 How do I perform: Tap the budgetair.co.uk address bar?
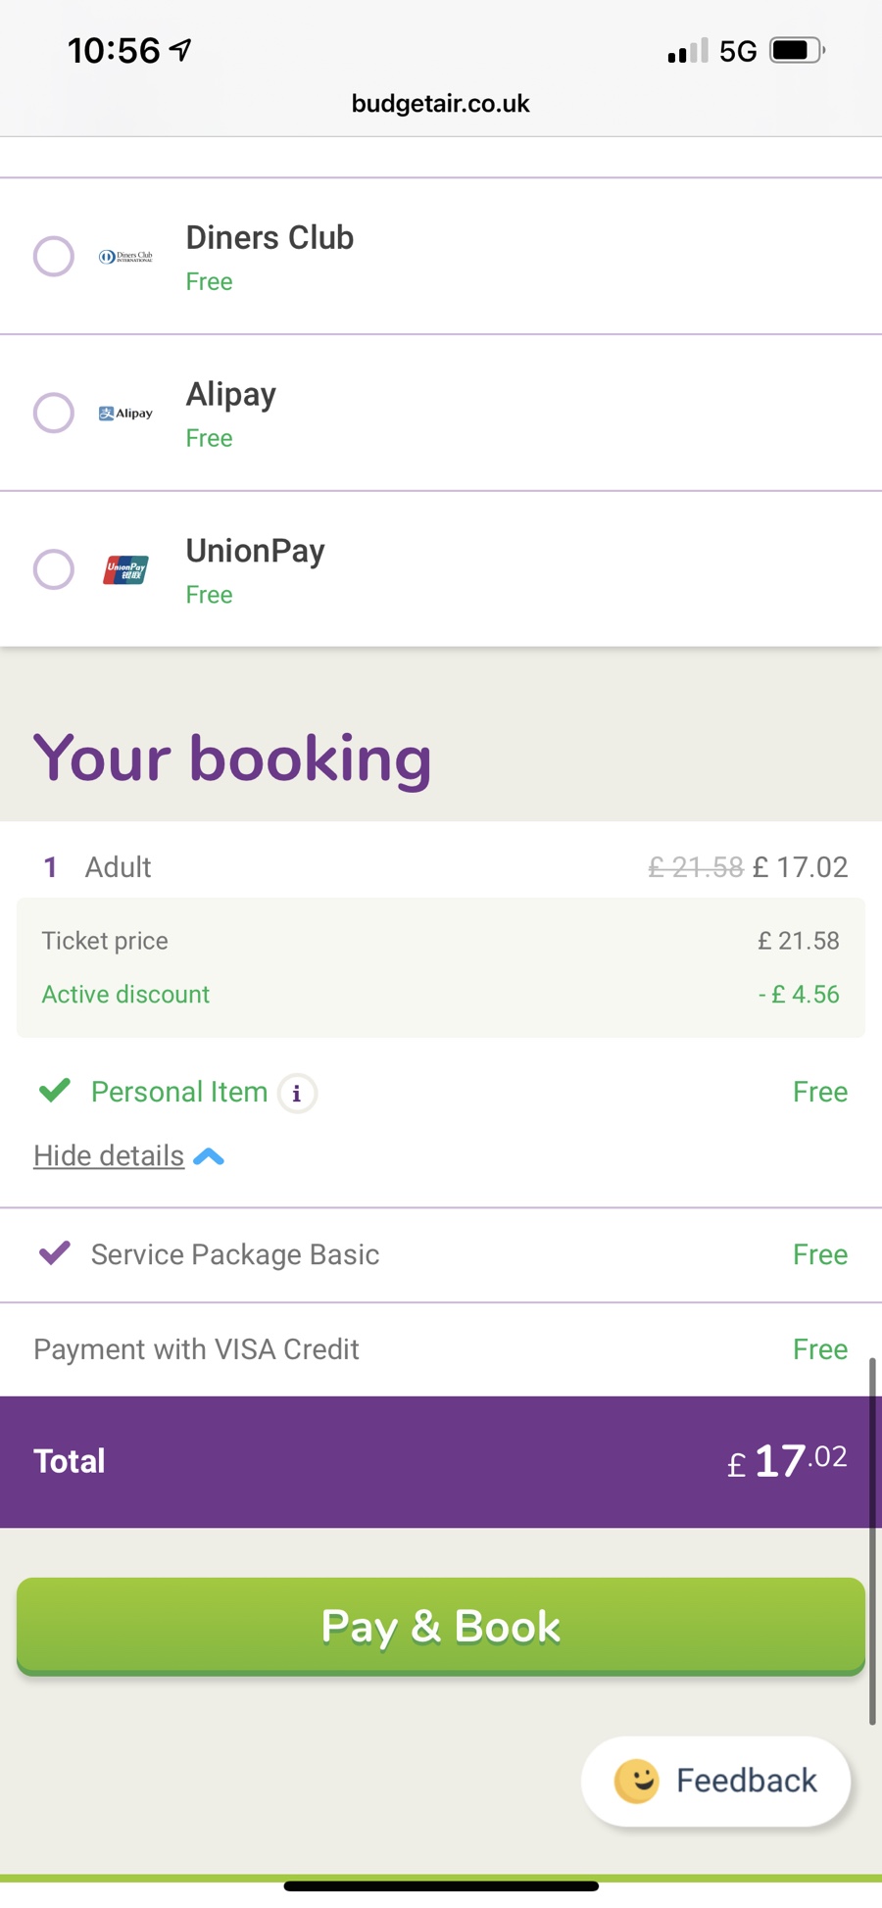click(x=441, y=104)
